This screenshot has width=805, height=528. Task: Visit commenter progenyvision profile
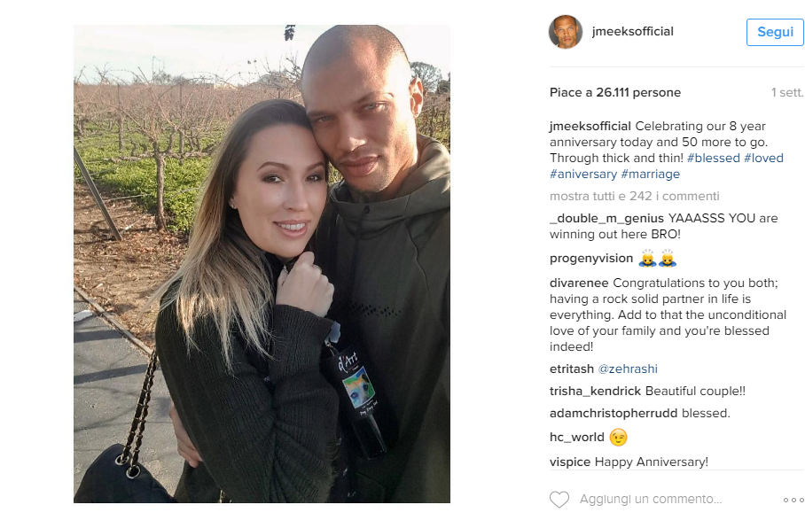(591, 259)
